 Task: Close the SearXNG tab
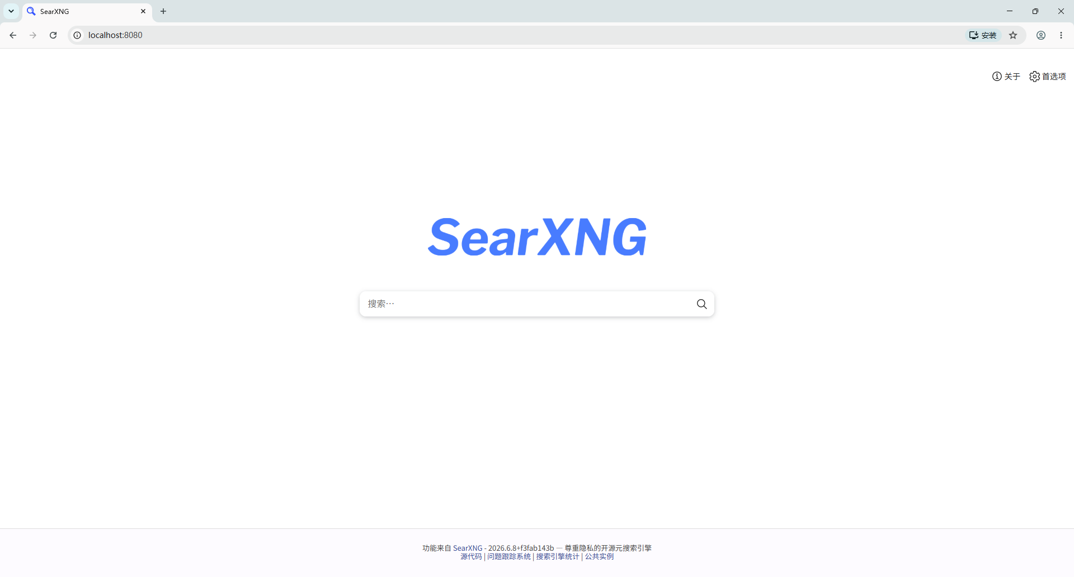pyautogui.click(x=143, y=11)
